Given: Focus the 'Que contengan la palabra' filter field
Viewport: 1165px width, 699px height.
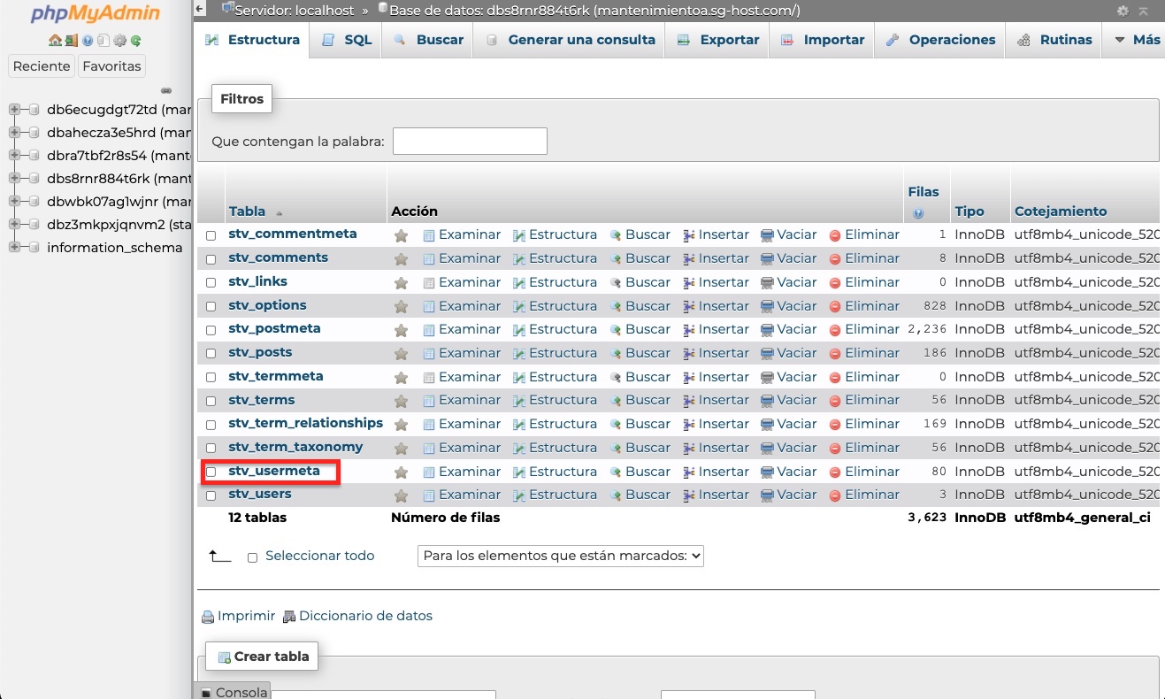Looking at the screenshot, I should (470, 142).
